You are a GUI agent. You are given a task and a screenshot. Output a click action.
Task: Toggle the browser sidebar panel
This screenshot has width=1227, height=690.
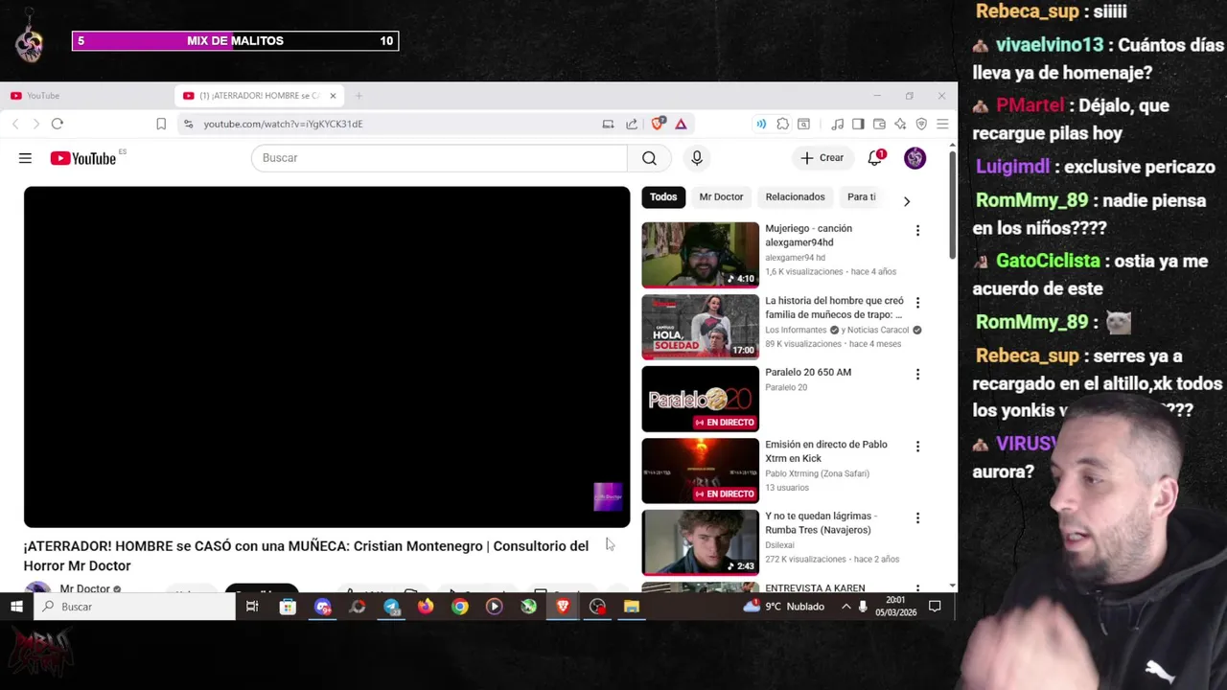pos(858,124)
